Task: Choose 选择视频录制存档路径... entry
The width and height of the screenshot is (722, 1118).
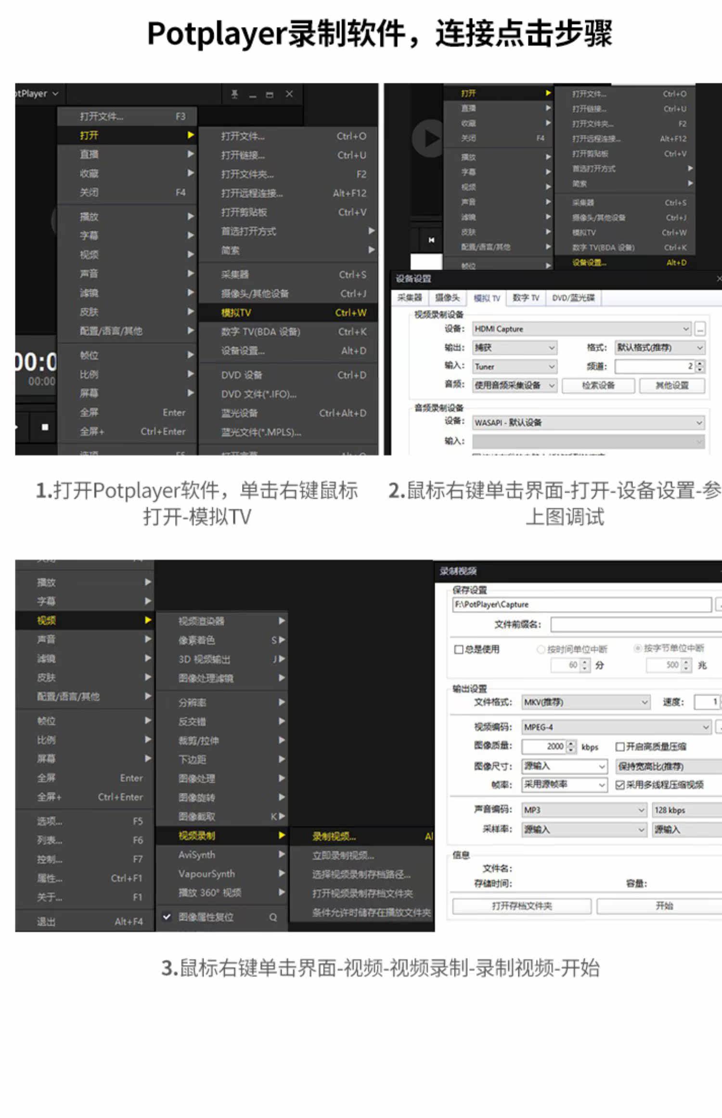Action: pyautogui.click(x=362, y=874)
